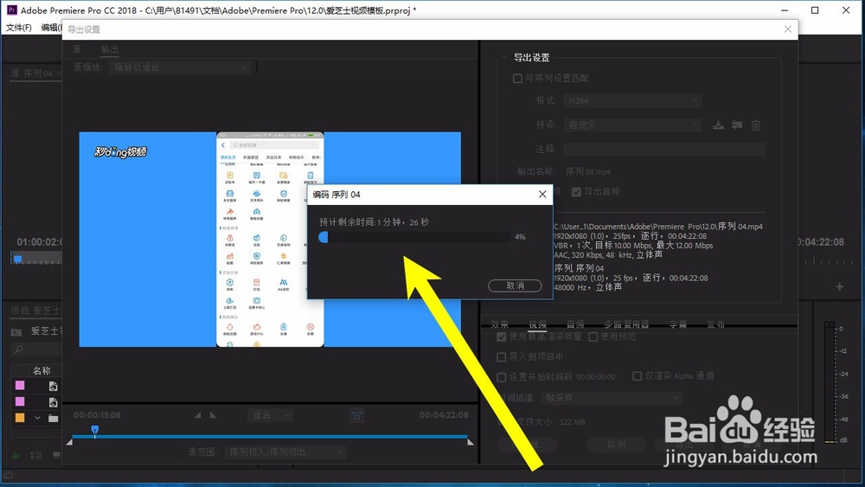Image resolution: width=865 pixels, height=487 pixels.
Task: Toggle 仅渲染 Alpha 通道 checkbox
Action: pyautogui.click(x=638, y=376)
